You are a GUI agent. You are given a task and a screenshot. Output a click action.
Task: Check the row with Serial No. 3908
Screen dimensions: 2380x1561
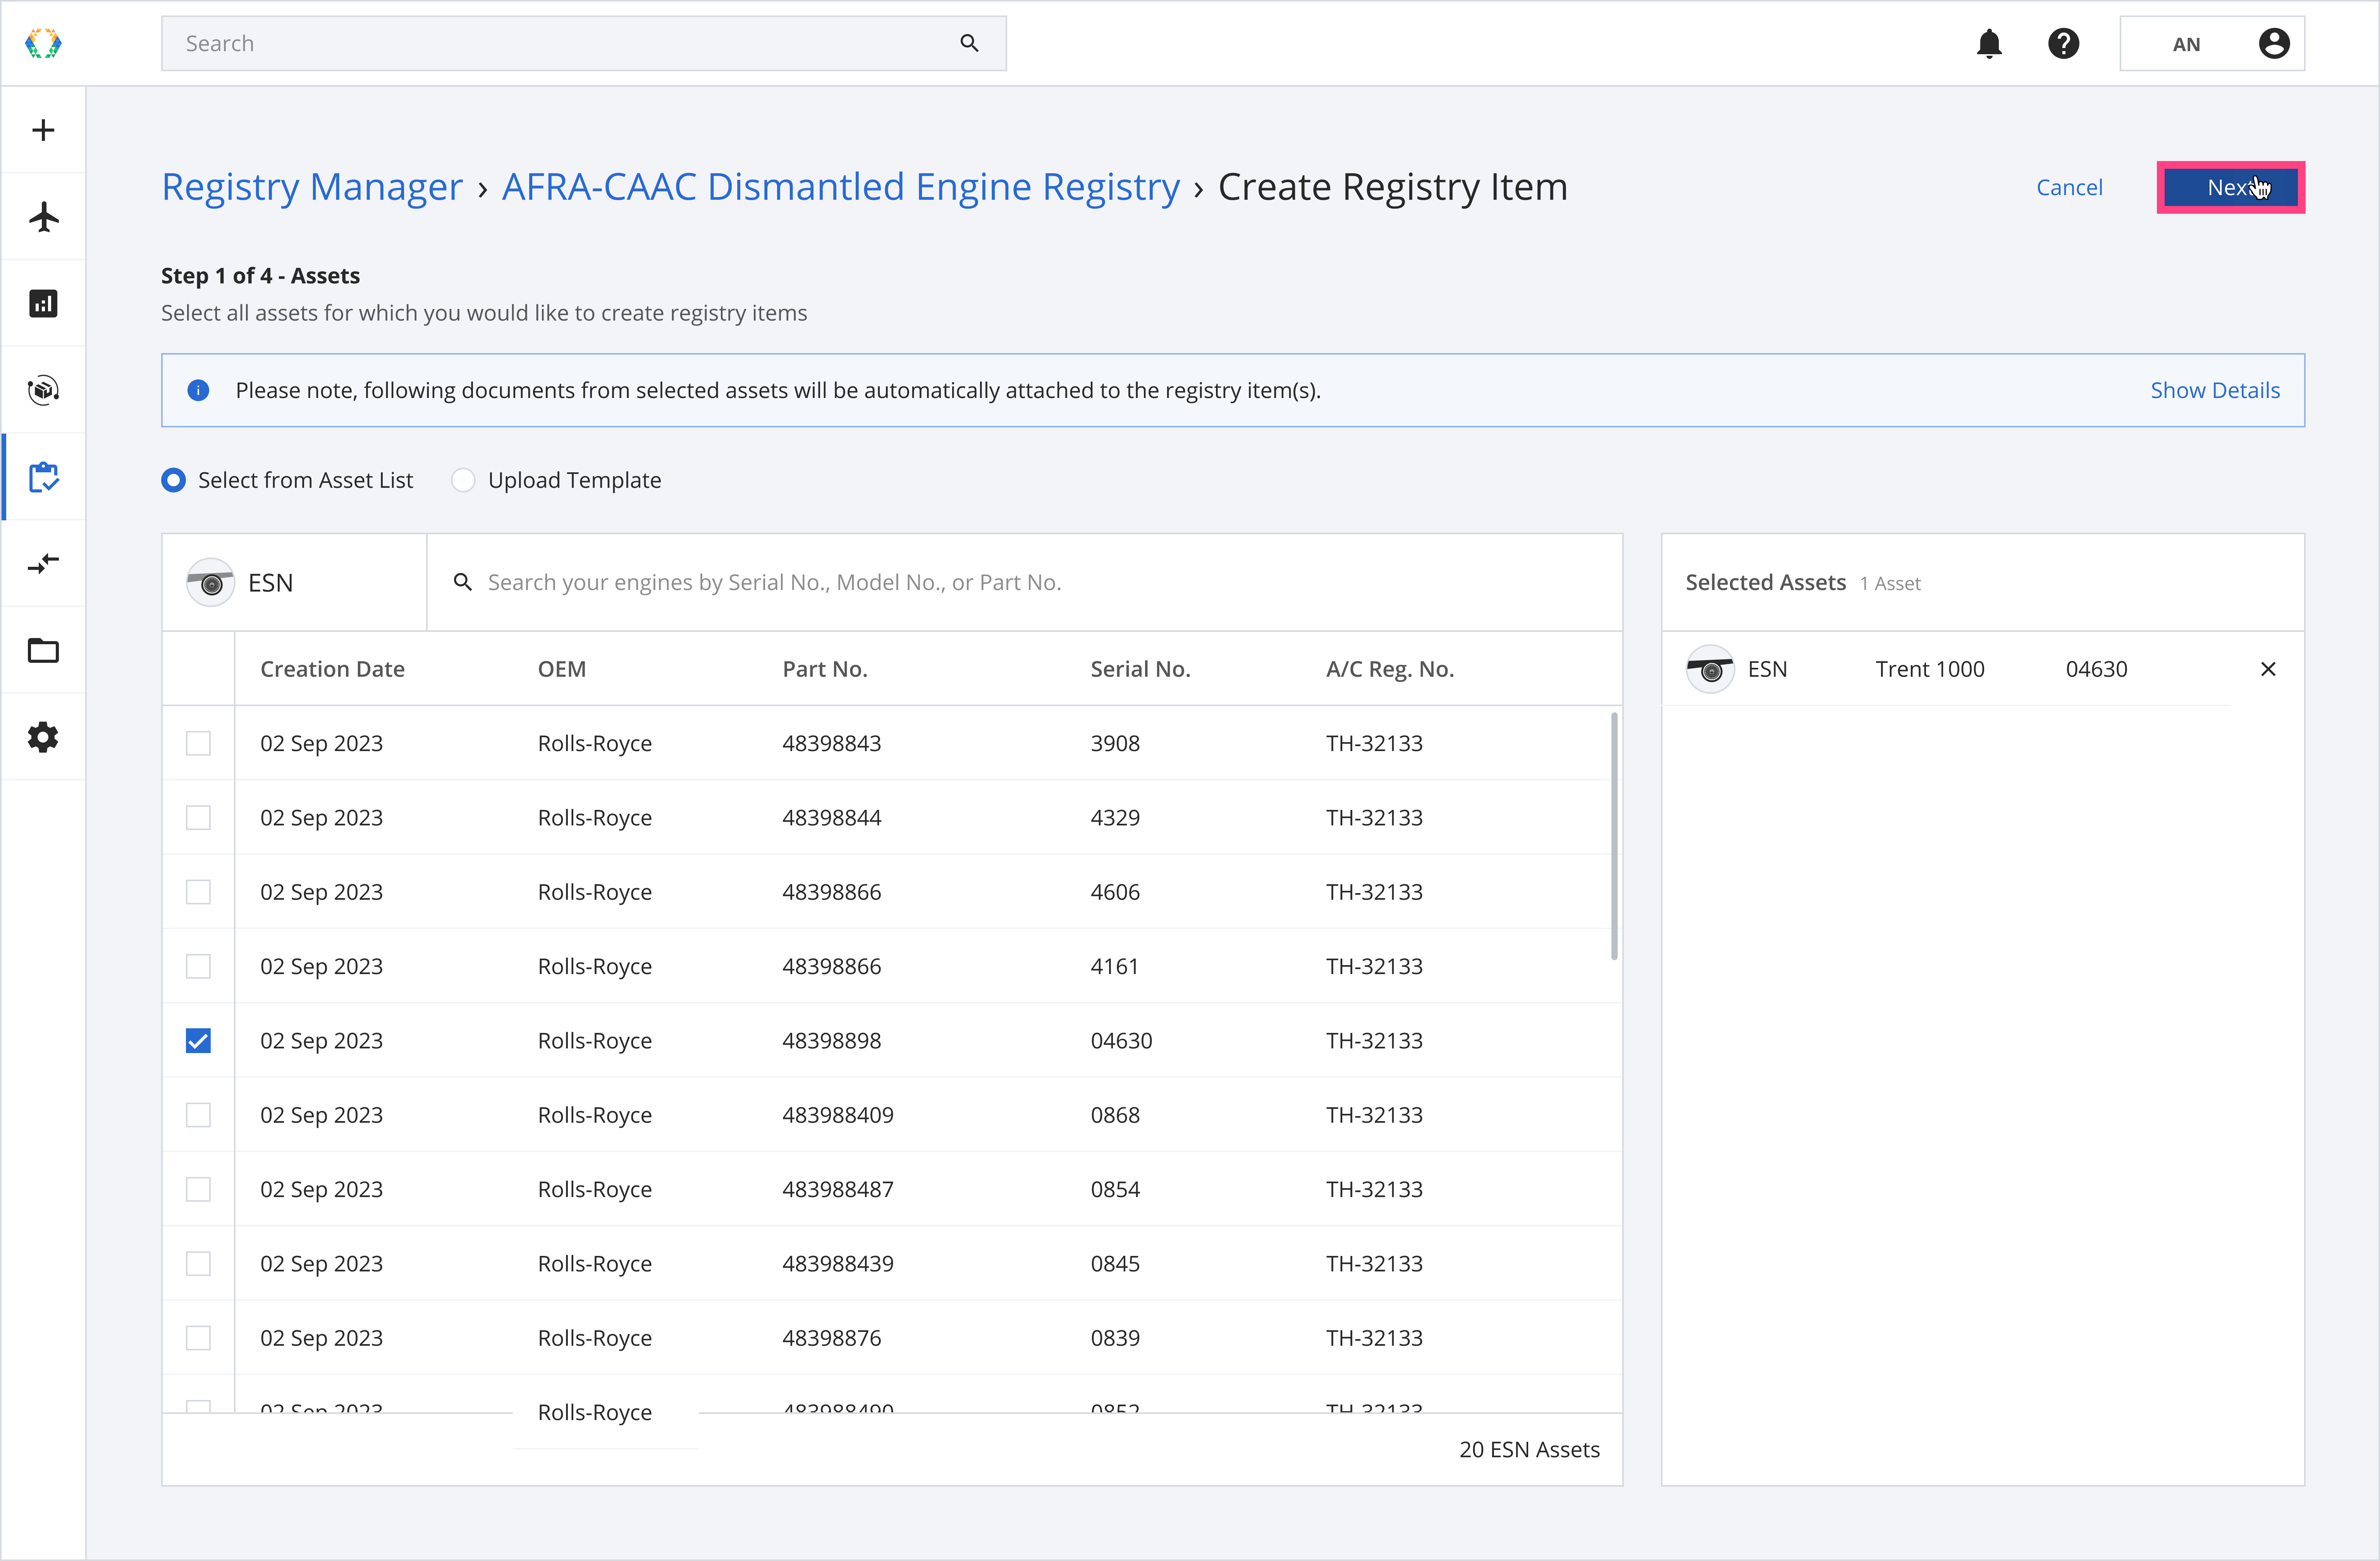click(x=198, y=743)
